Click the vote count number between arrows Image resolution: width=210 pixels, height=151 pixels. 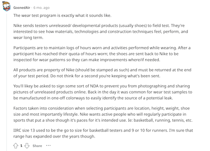[21, 146]
